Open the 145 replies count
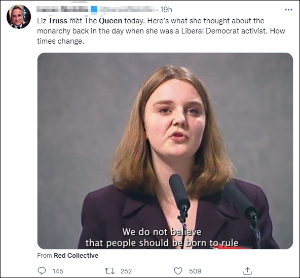The height and width of the screenshot is (278, 300). point(58,271)
